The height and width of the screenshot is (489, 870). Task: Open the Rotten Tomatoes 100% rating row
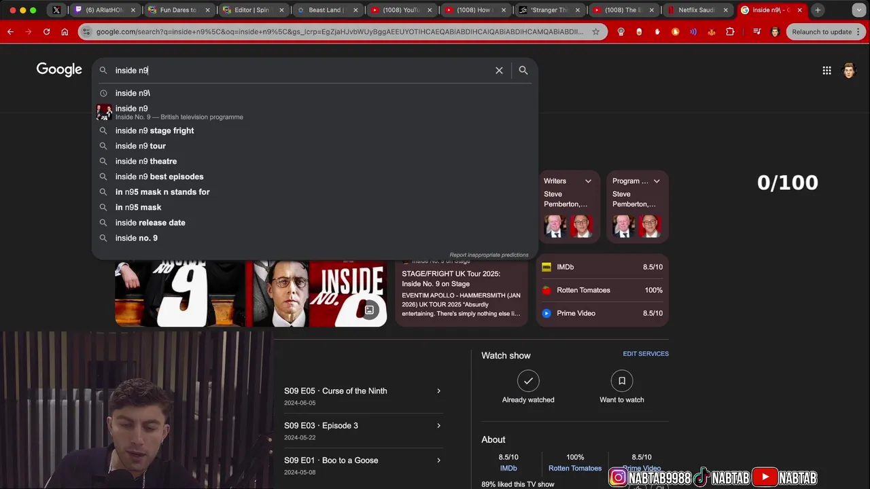(602, 290)
